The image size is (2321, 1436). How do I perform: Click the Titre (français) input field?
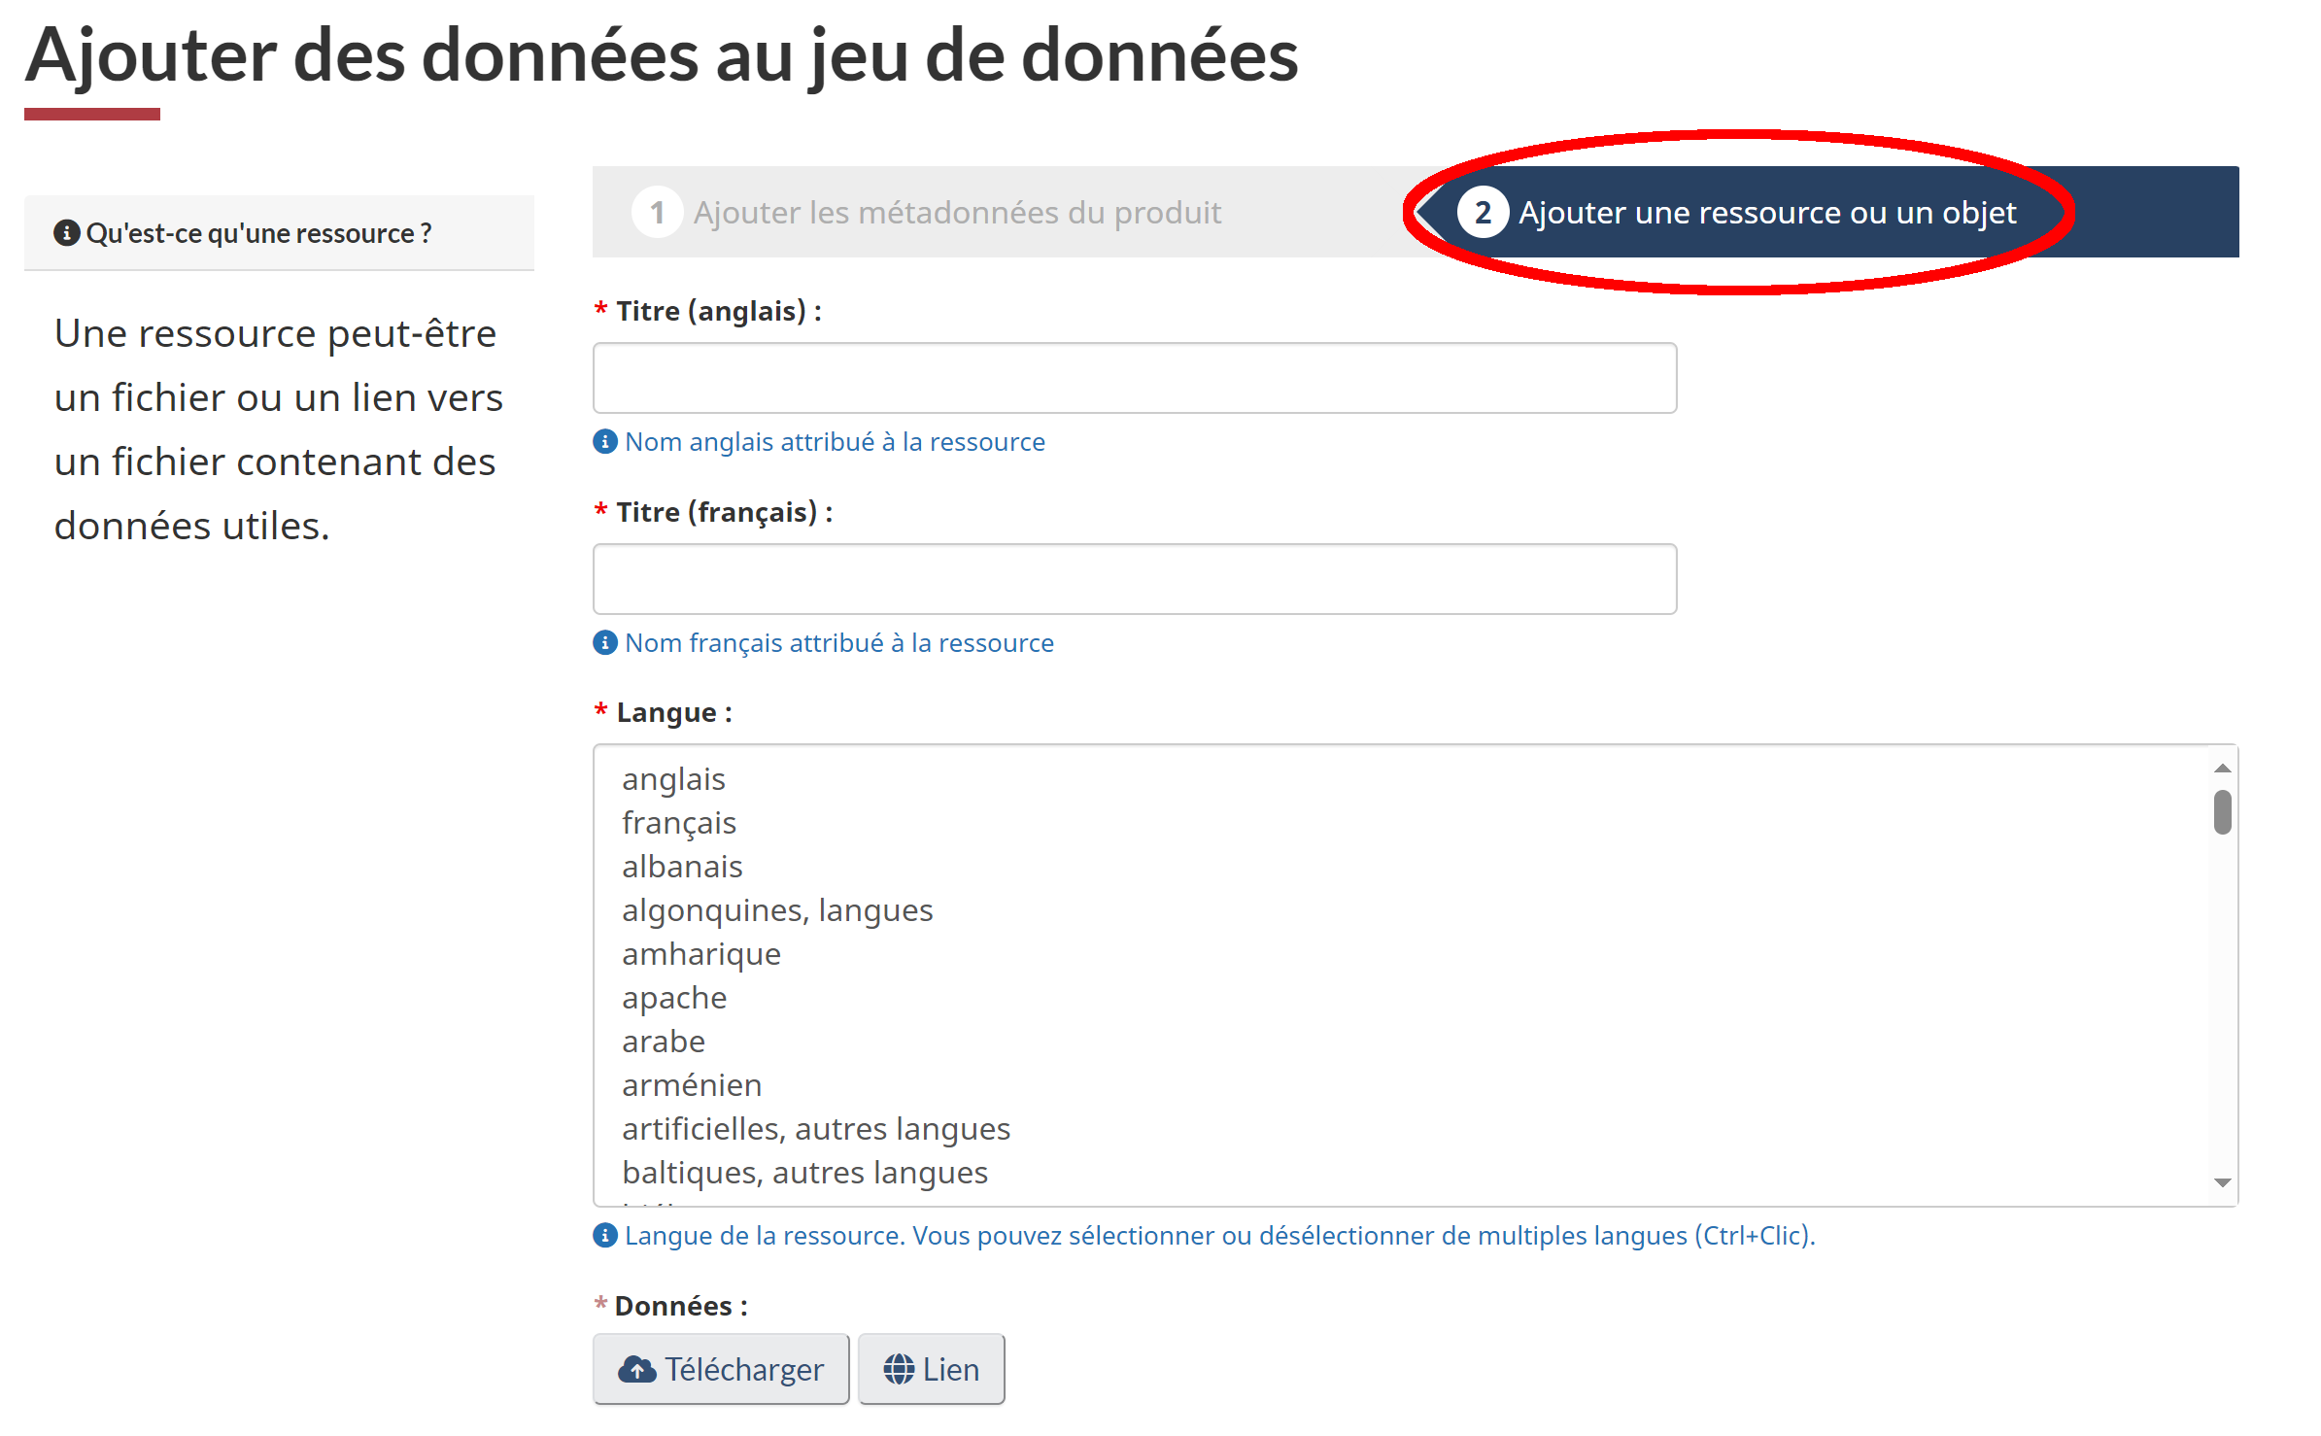[1135, 579]
